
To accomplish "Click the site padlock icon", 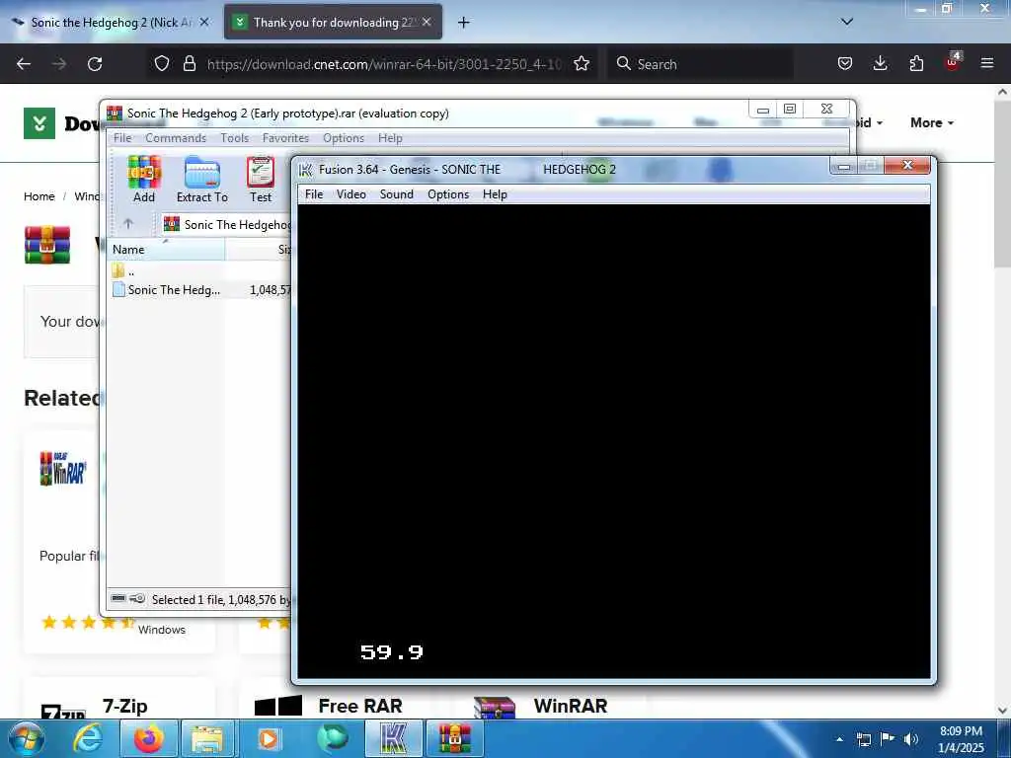I will [190, 63].
